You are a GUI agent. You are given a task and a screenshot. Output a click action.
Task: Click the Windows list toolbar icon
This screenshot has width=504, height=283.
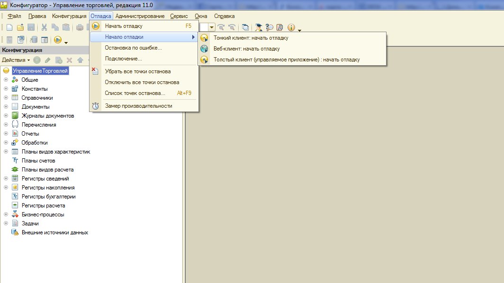coord(245,27)
